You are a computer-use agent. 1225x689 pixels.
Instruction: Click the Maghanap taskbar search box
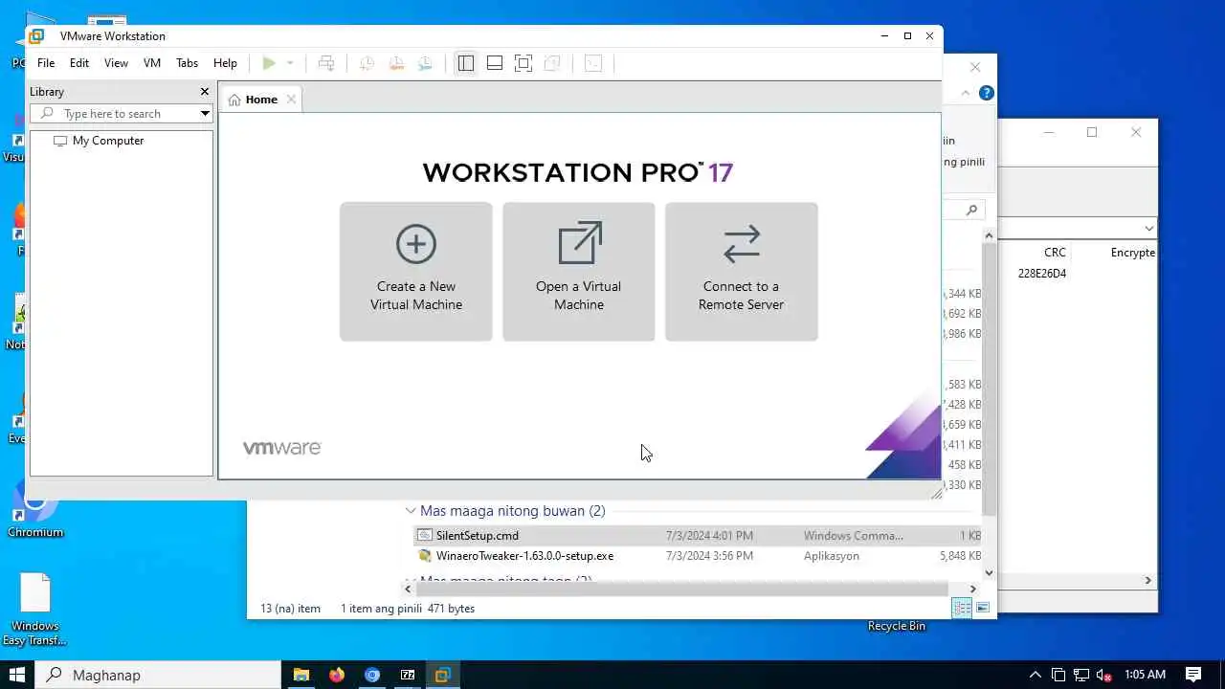(159, 675)
